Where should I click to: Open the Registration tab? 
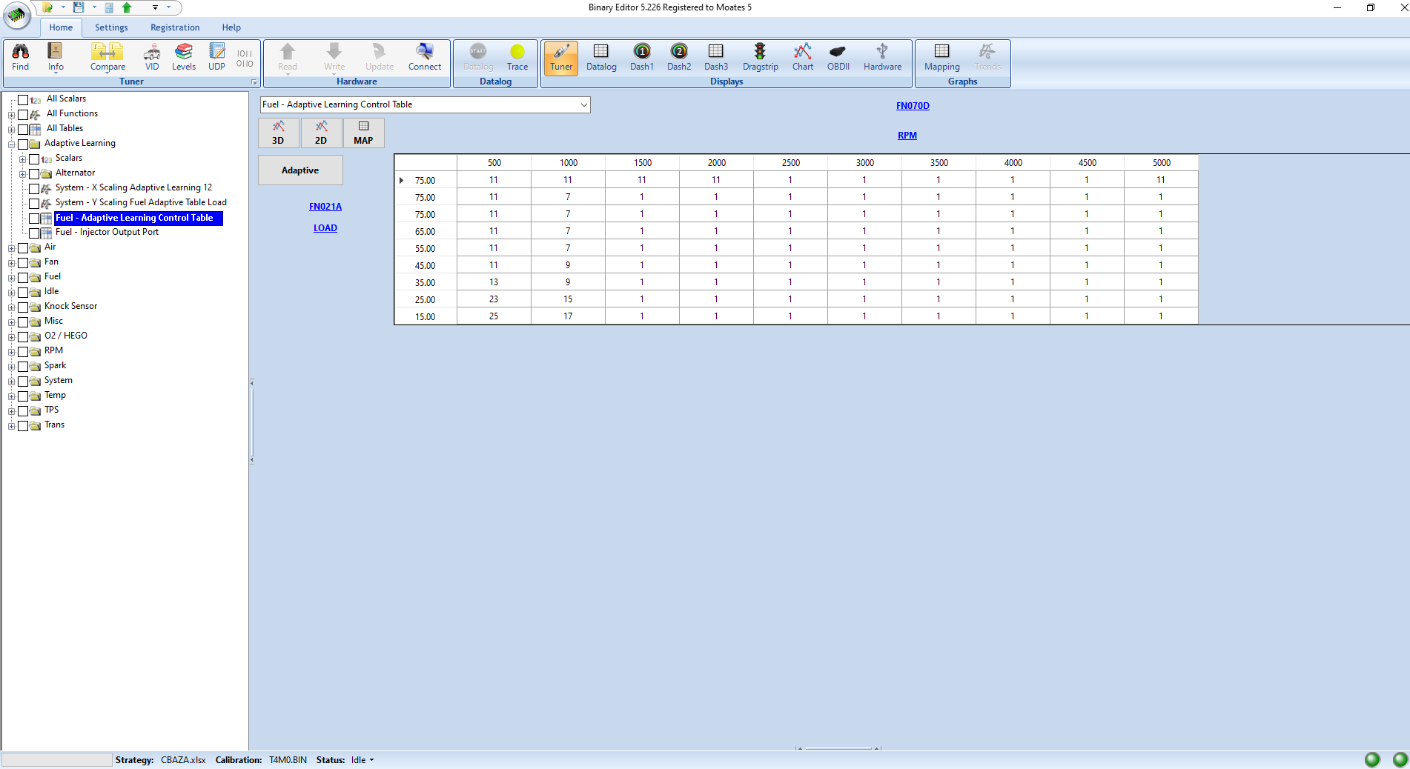[x=175, y=27]
